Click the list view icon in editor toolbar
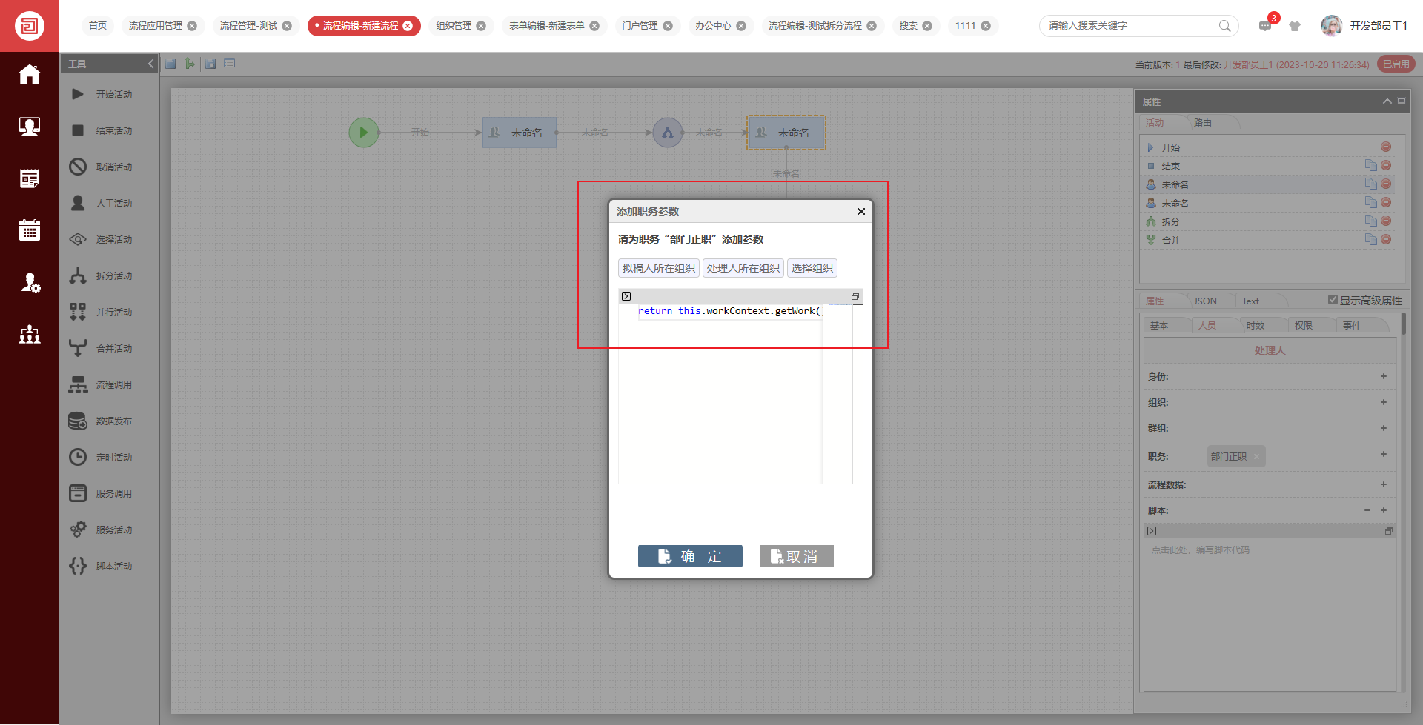 tap(230, 64)
